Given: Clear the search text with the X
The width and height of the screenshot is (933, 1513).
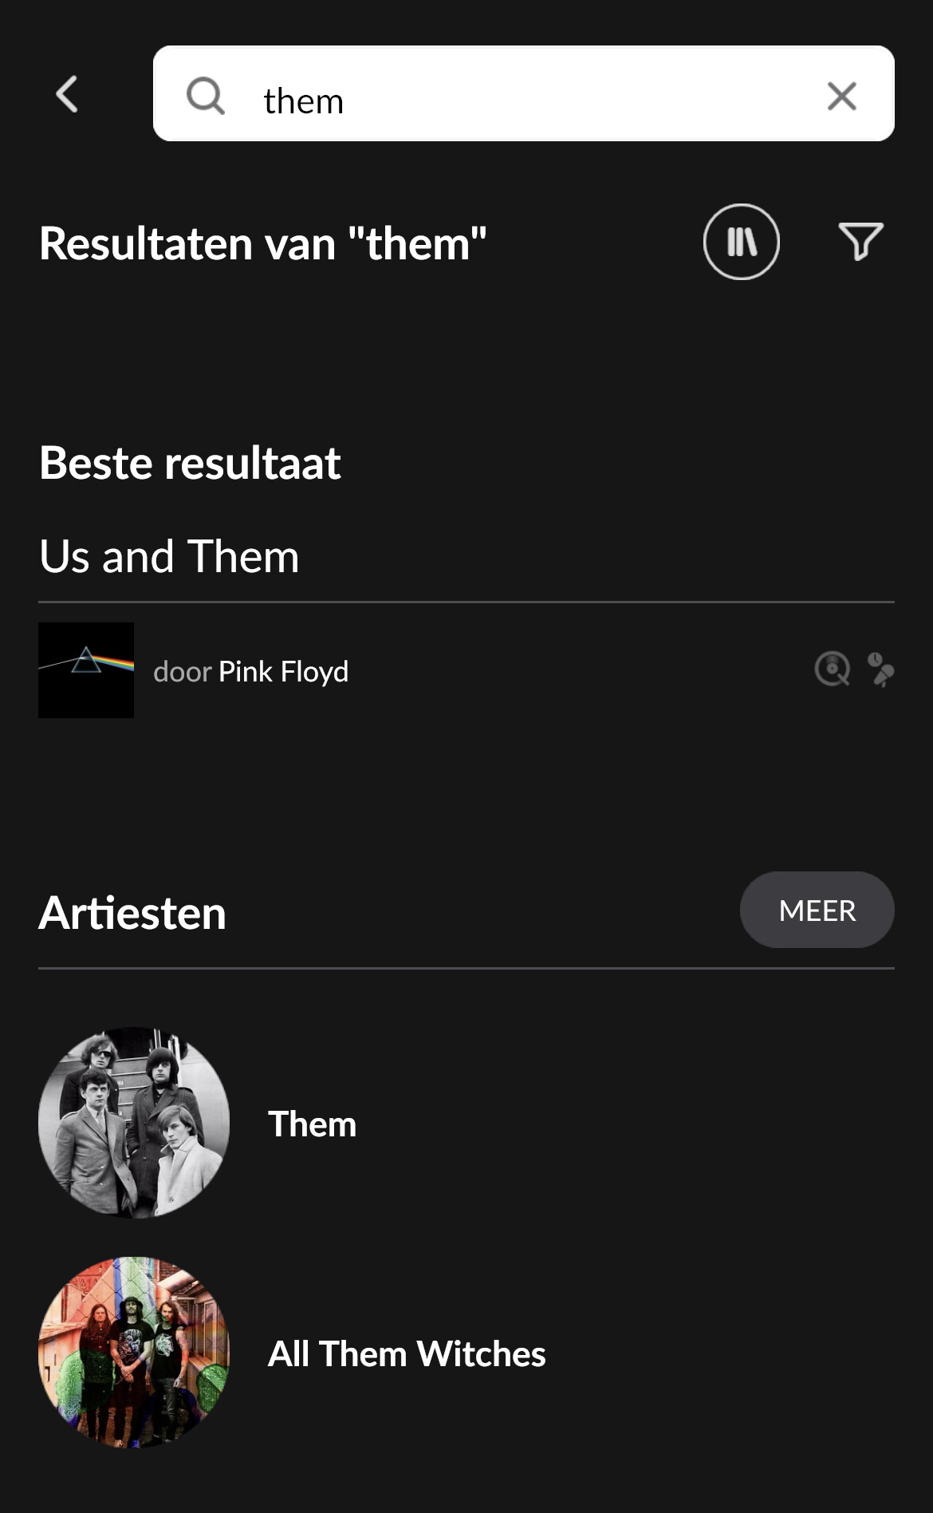Looking at the screenshot, I should pyautogui.click(x=841, y=96).
